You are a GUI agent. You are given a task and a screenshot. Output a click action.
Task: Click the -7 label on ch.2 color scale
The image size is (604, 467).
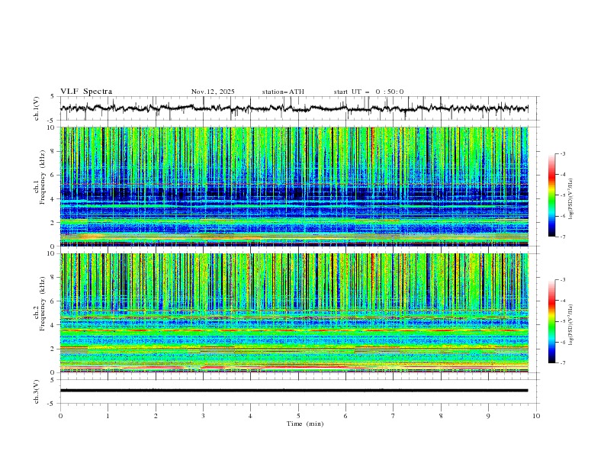click(x=562, y=363)
